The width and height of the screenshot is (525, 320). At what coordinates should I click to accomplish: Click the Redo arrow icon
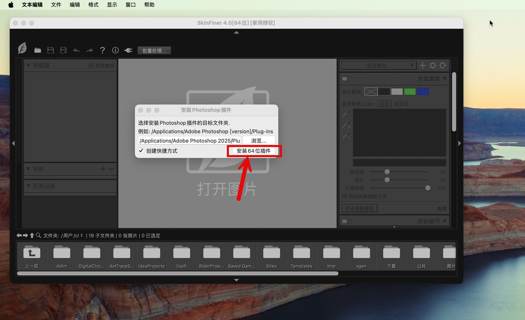click(89, 50)
